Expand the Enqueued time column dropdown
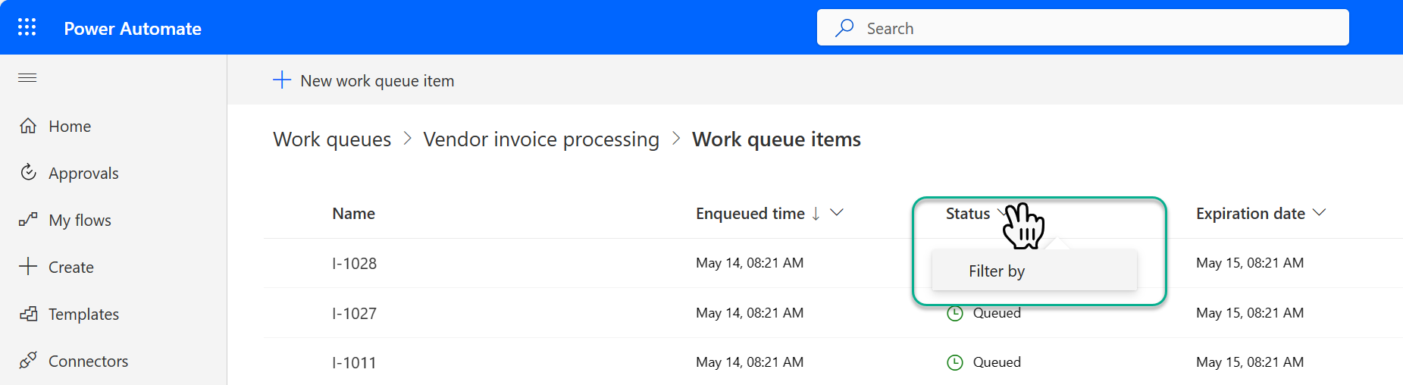The image size is (1403, 385). [837, 213]
